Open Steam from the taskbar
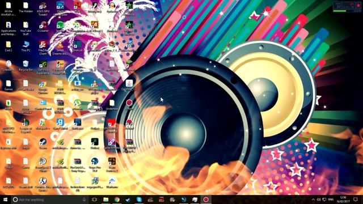The width and height of the screenshot is (363, 204). [x=128, y=199]
